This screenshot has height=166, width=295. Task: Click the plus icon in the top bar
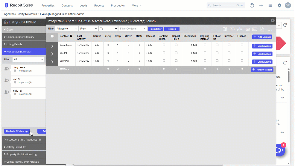261,5
